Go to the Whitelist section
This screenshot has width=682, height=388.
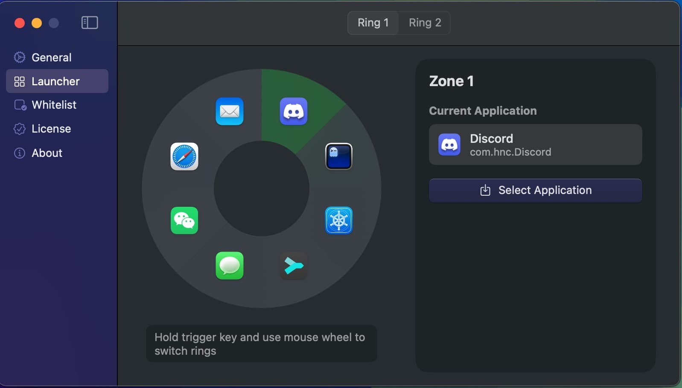tap(54, 105)
